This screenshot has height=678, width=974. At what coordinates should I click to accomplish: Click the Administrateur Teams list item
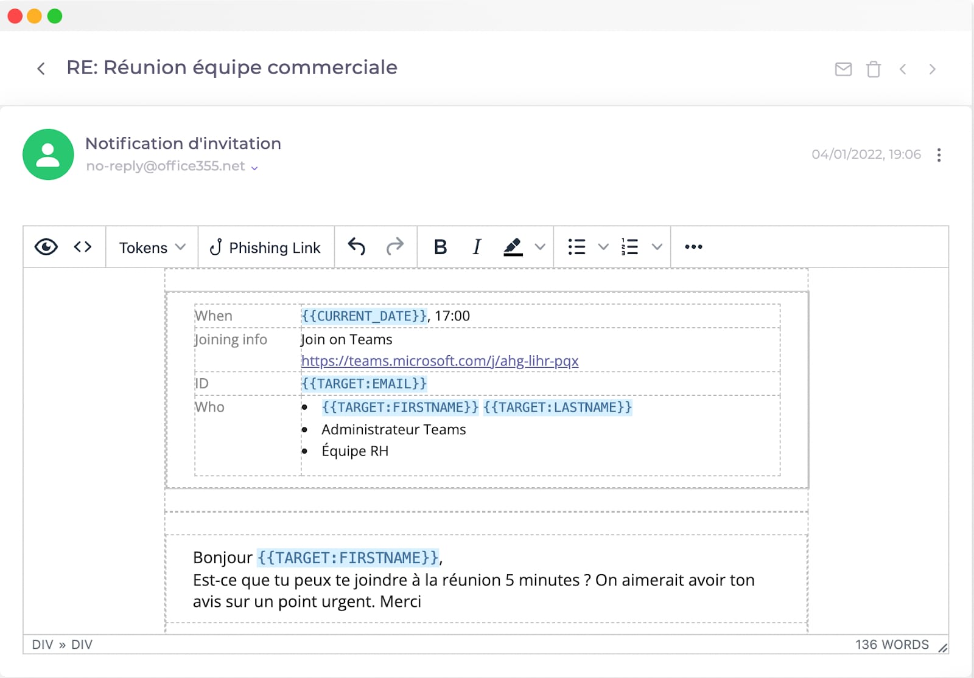click(x=394, y=430)
